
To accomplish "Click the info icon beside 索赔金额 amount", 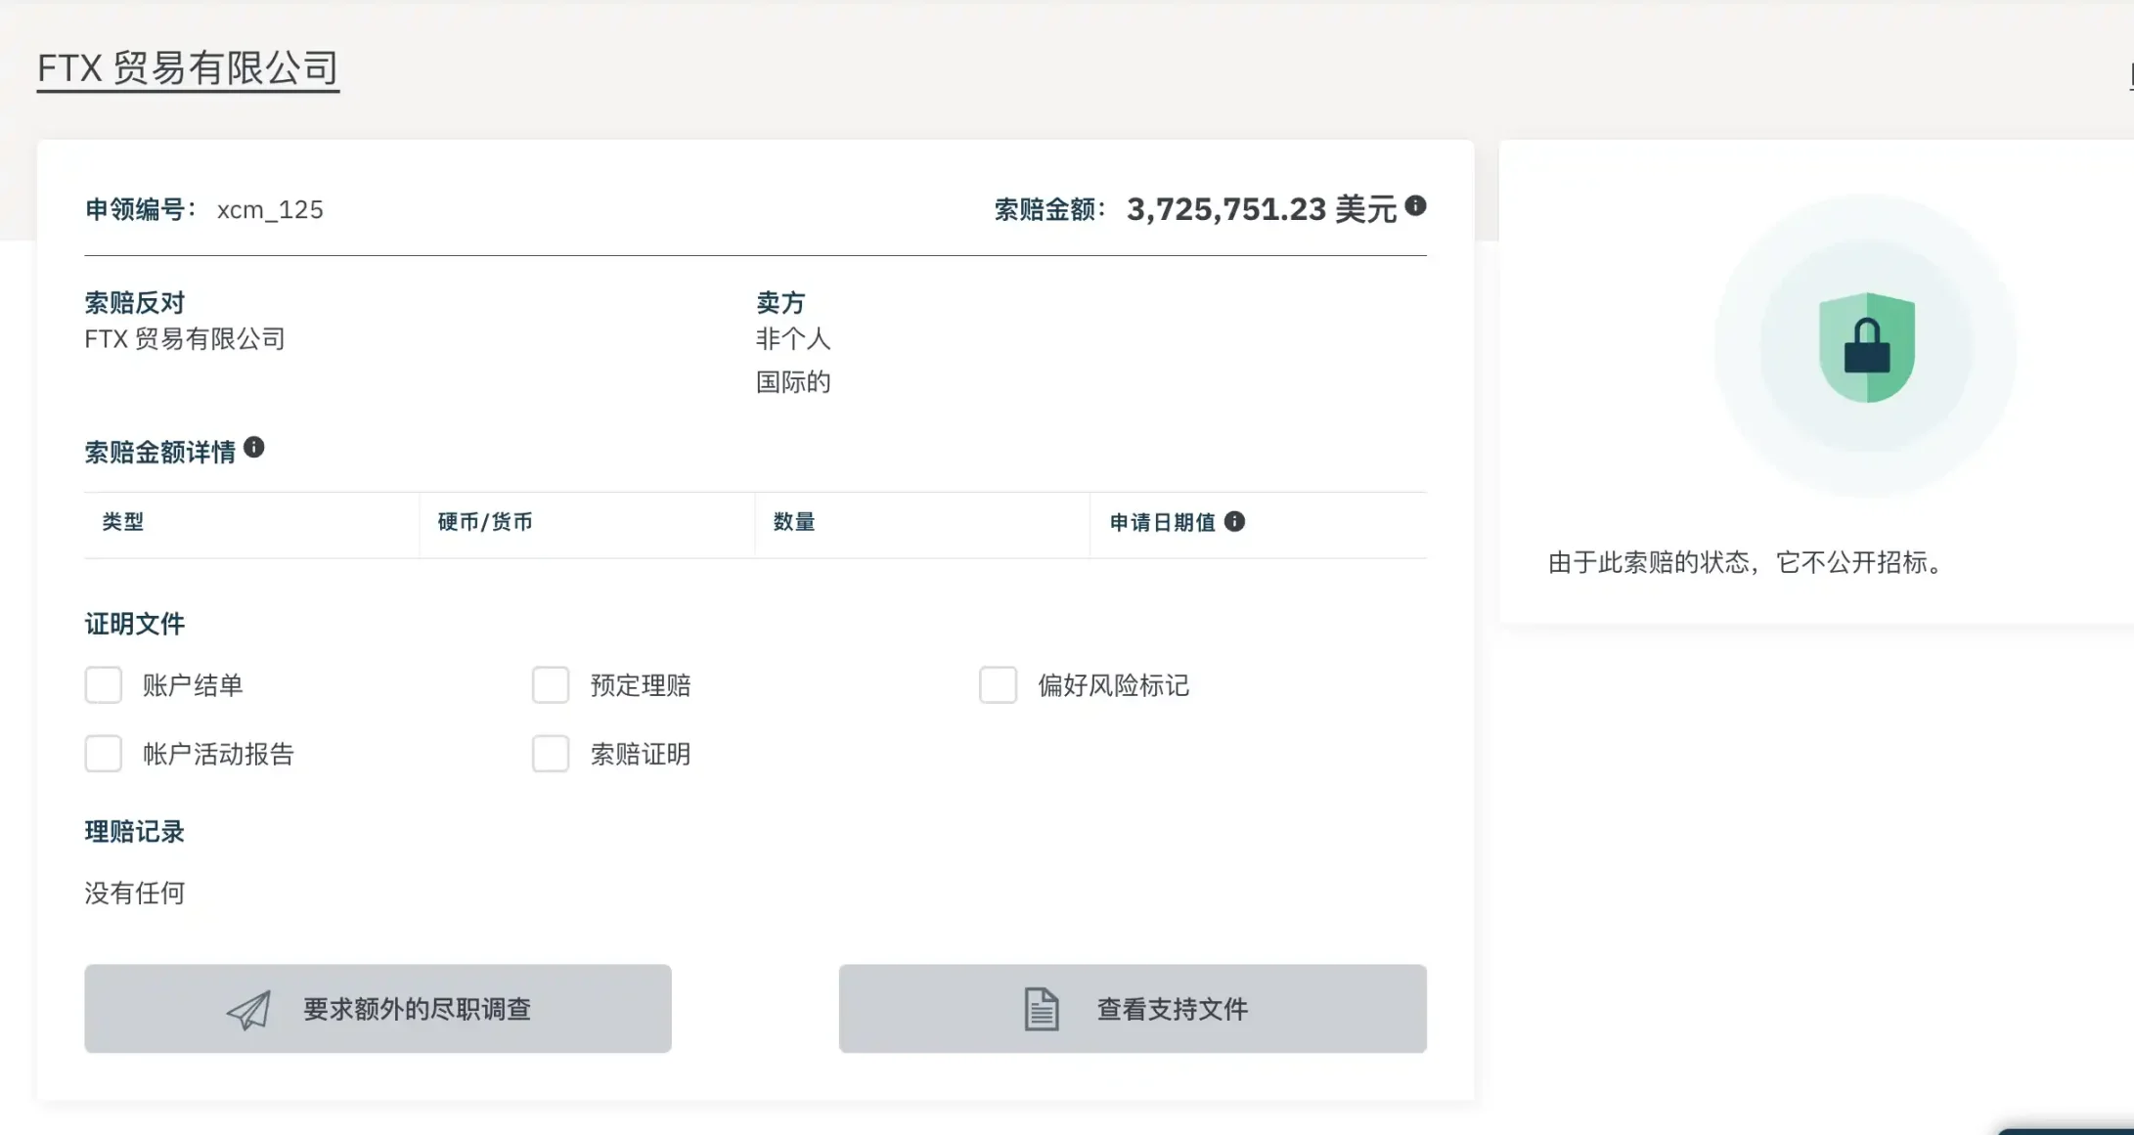I will pos(1415,207).
